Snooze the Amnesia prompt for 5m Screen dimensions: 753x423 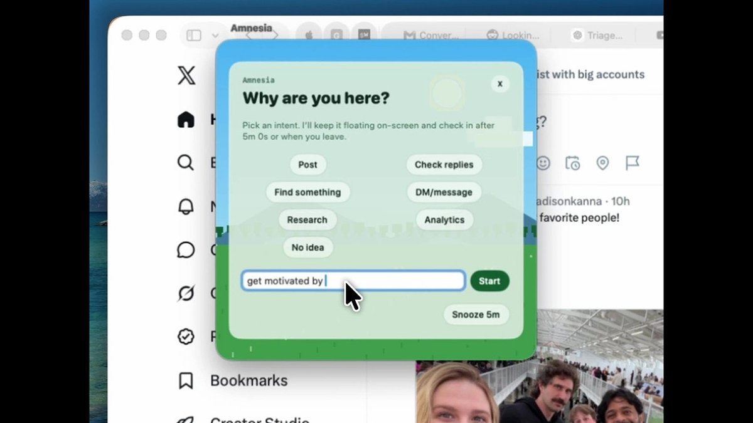(476, 315)
